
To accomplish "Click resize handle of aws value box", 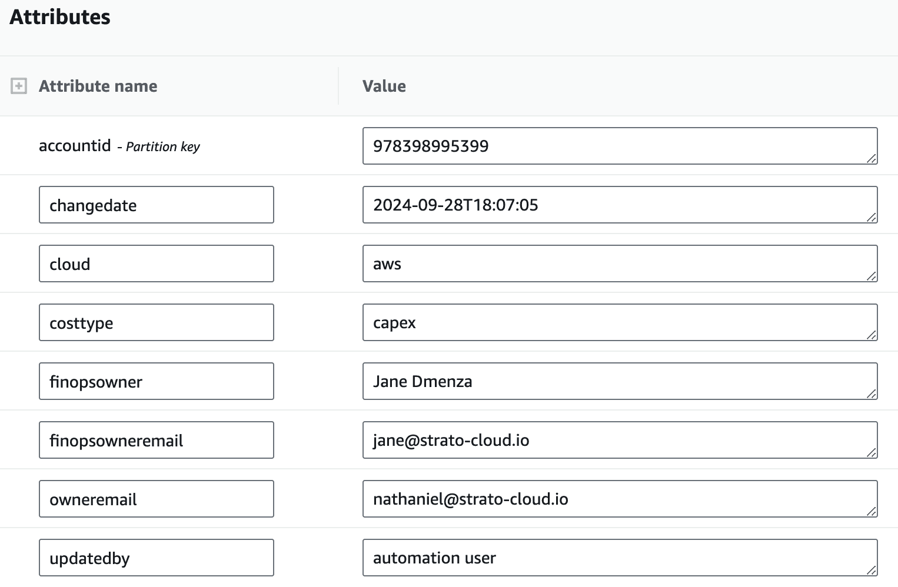I will (872, 276).
